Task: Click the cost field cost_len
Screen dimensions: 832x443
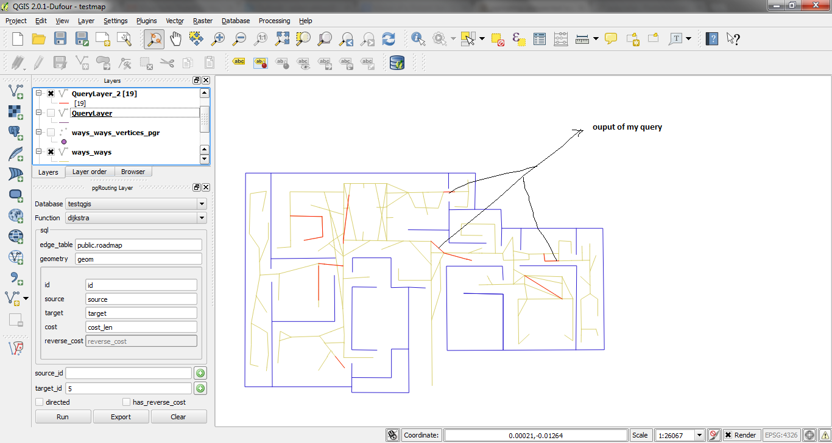Action: click(x=141, y=327)
